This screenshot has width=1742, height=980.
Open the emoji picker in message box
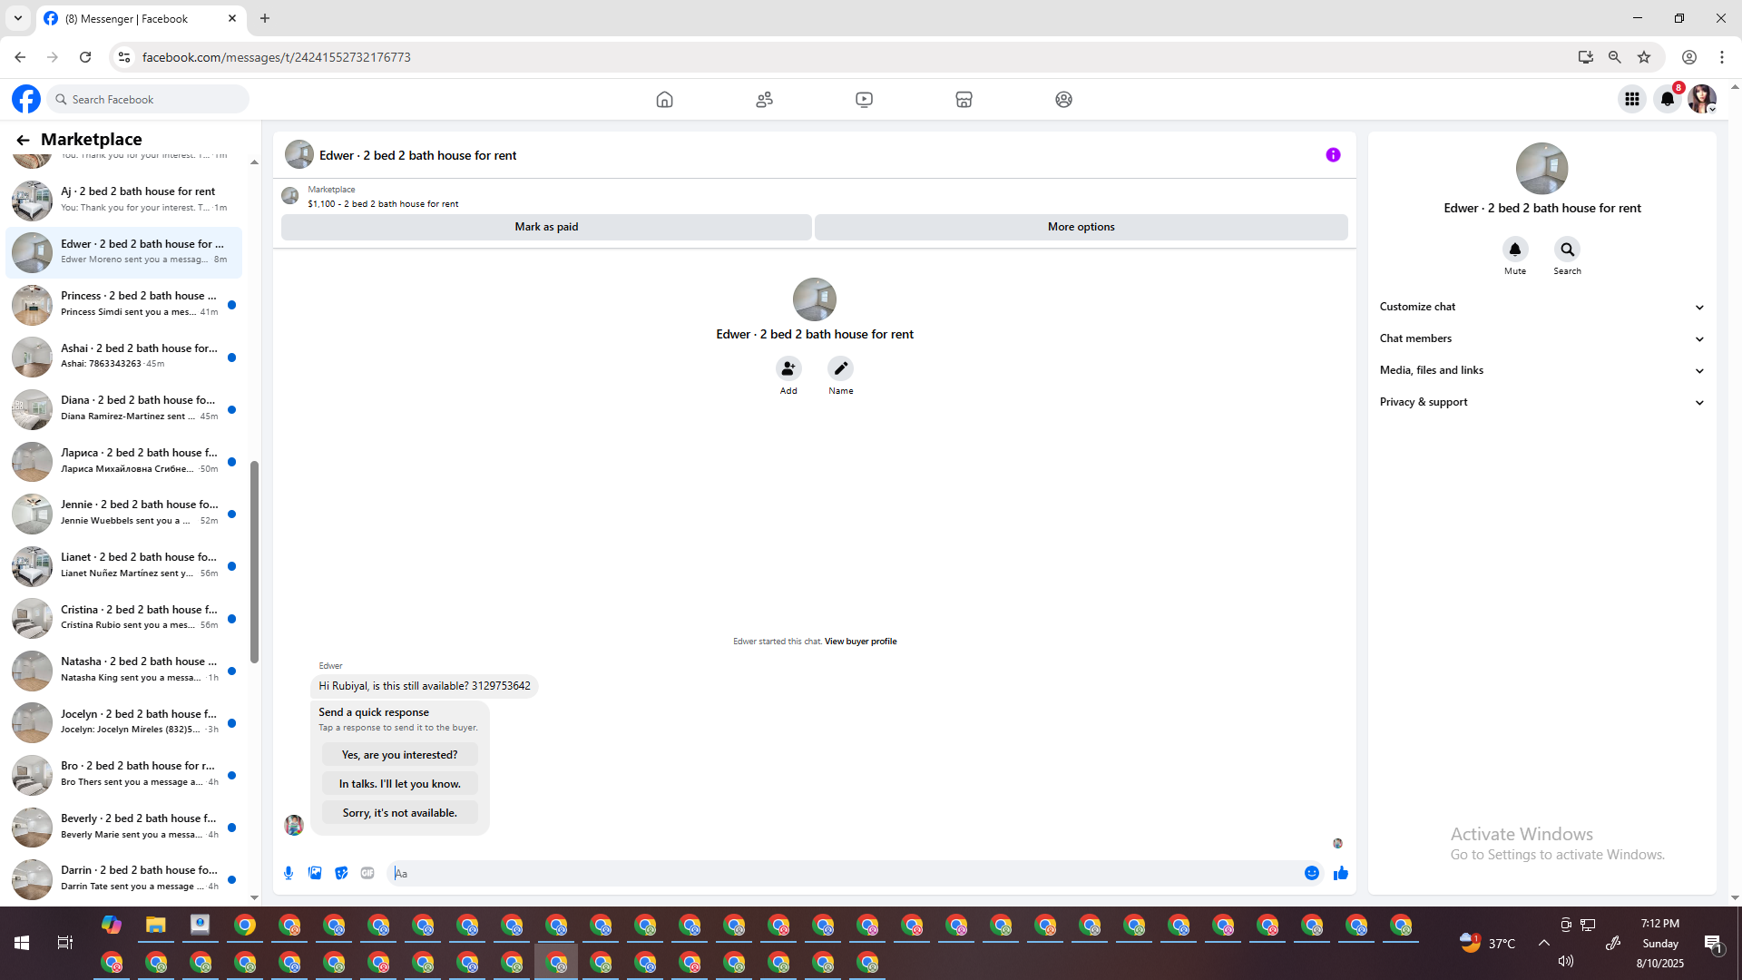click(x=1312, y=873)
